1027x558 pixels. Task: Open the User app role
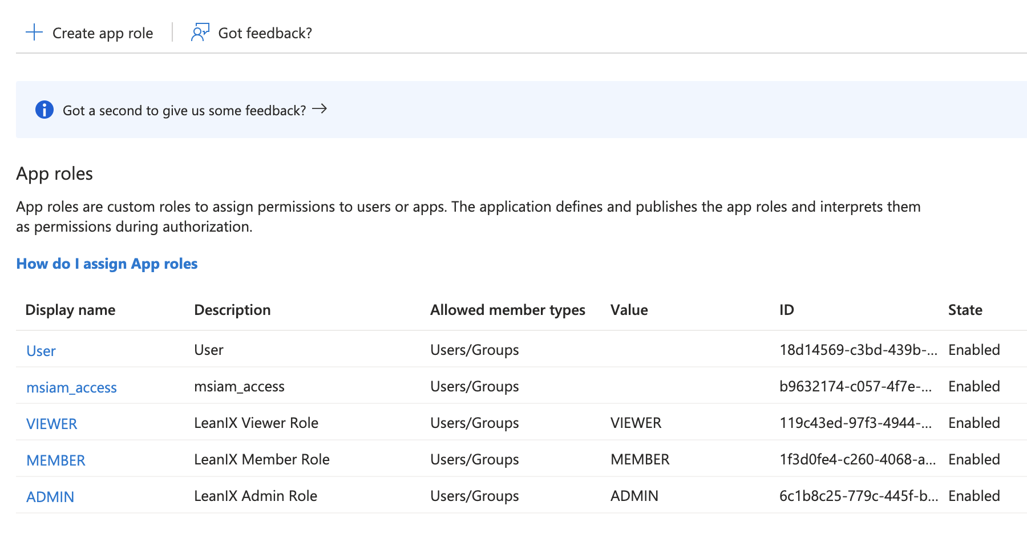tap(41, 351)
